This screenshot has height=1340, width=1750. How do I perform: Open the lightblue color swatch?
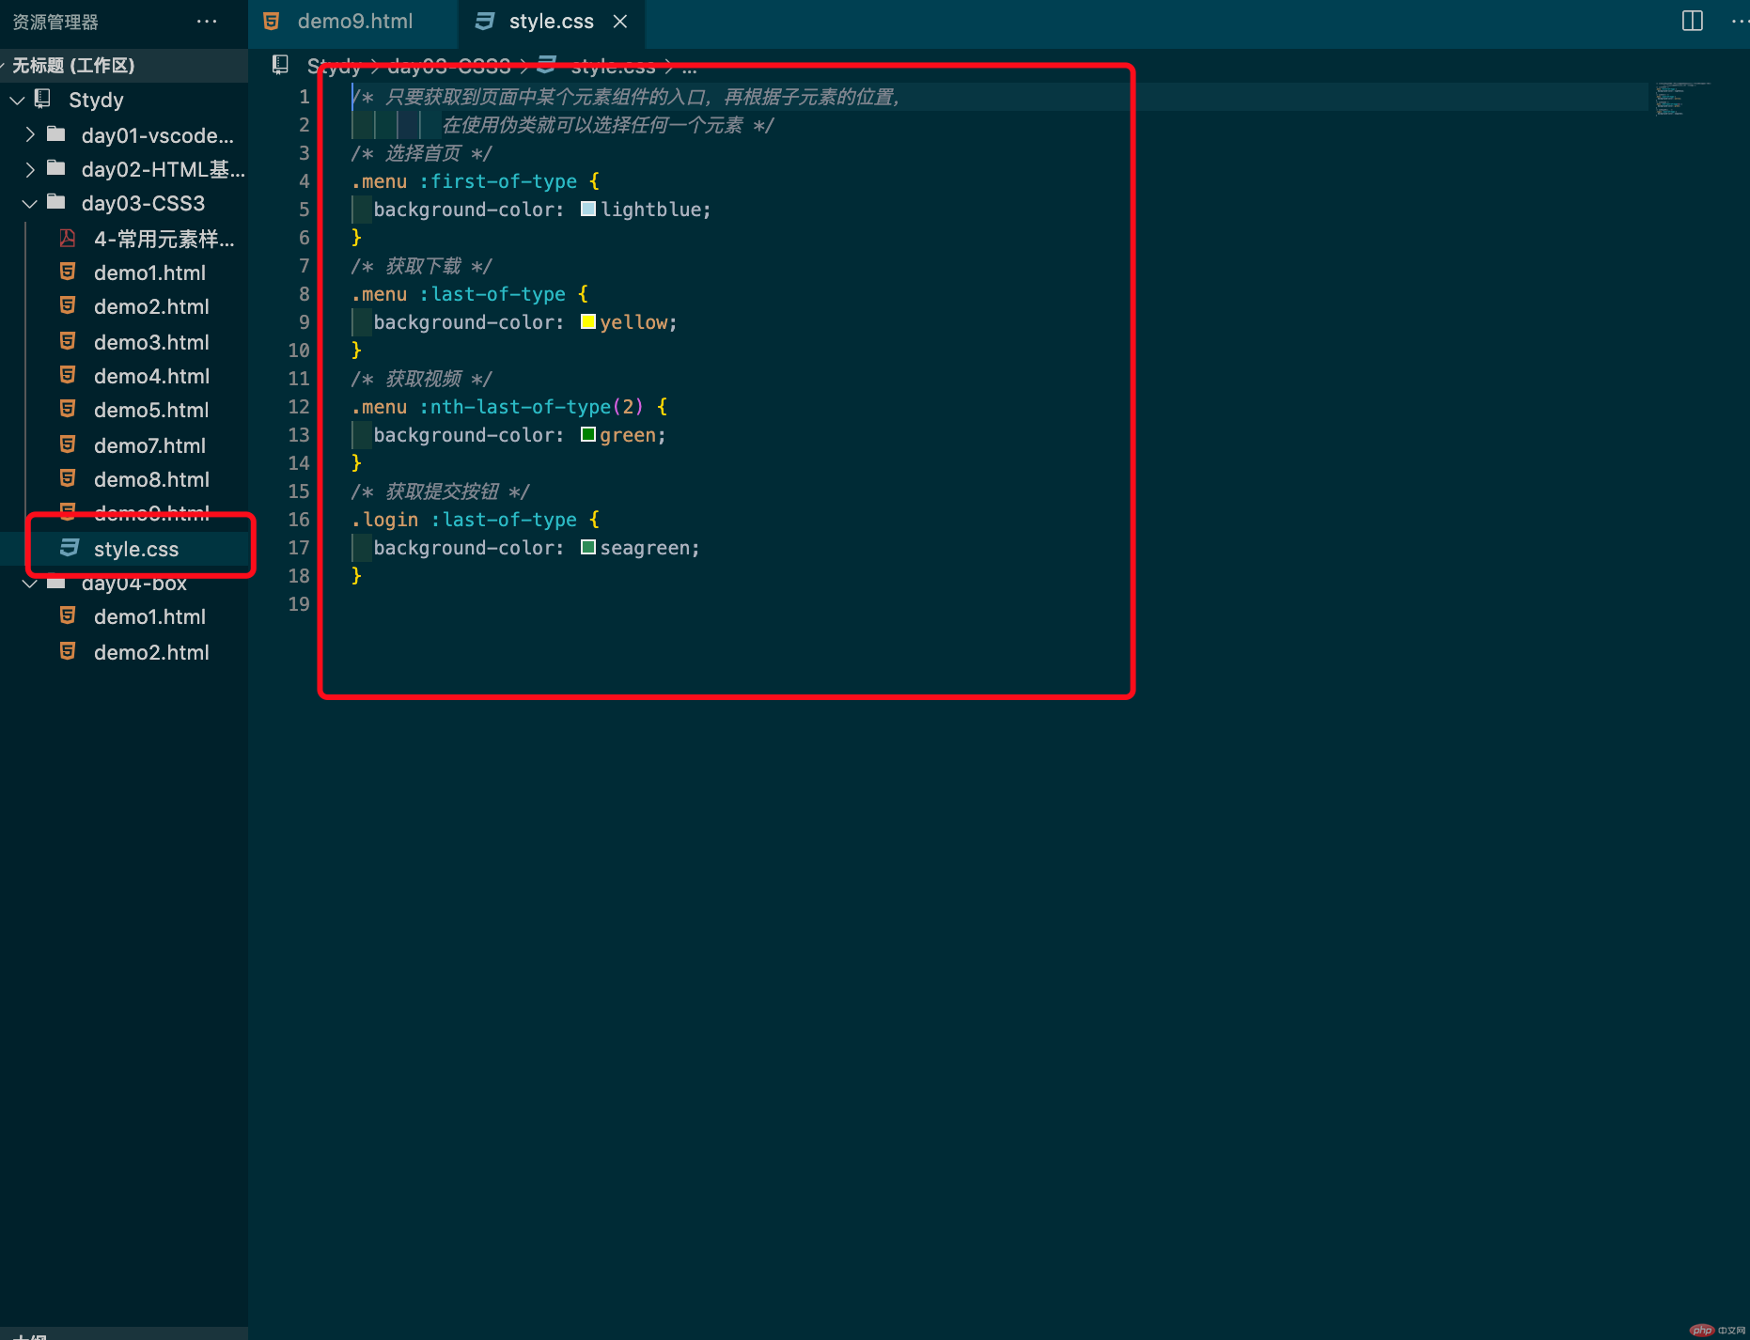coord(588,209)
